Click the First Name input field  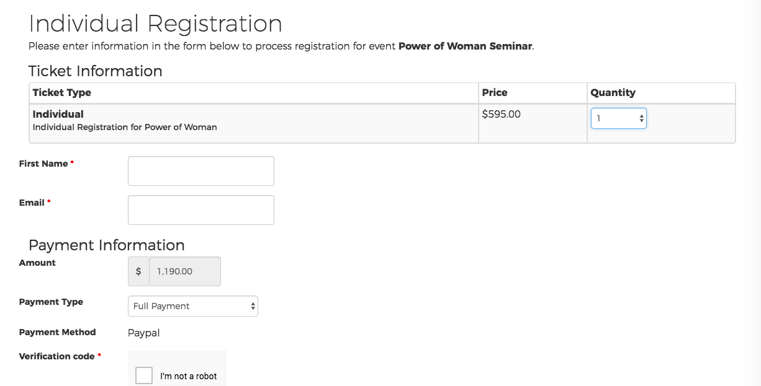click(x=200, y=171)
